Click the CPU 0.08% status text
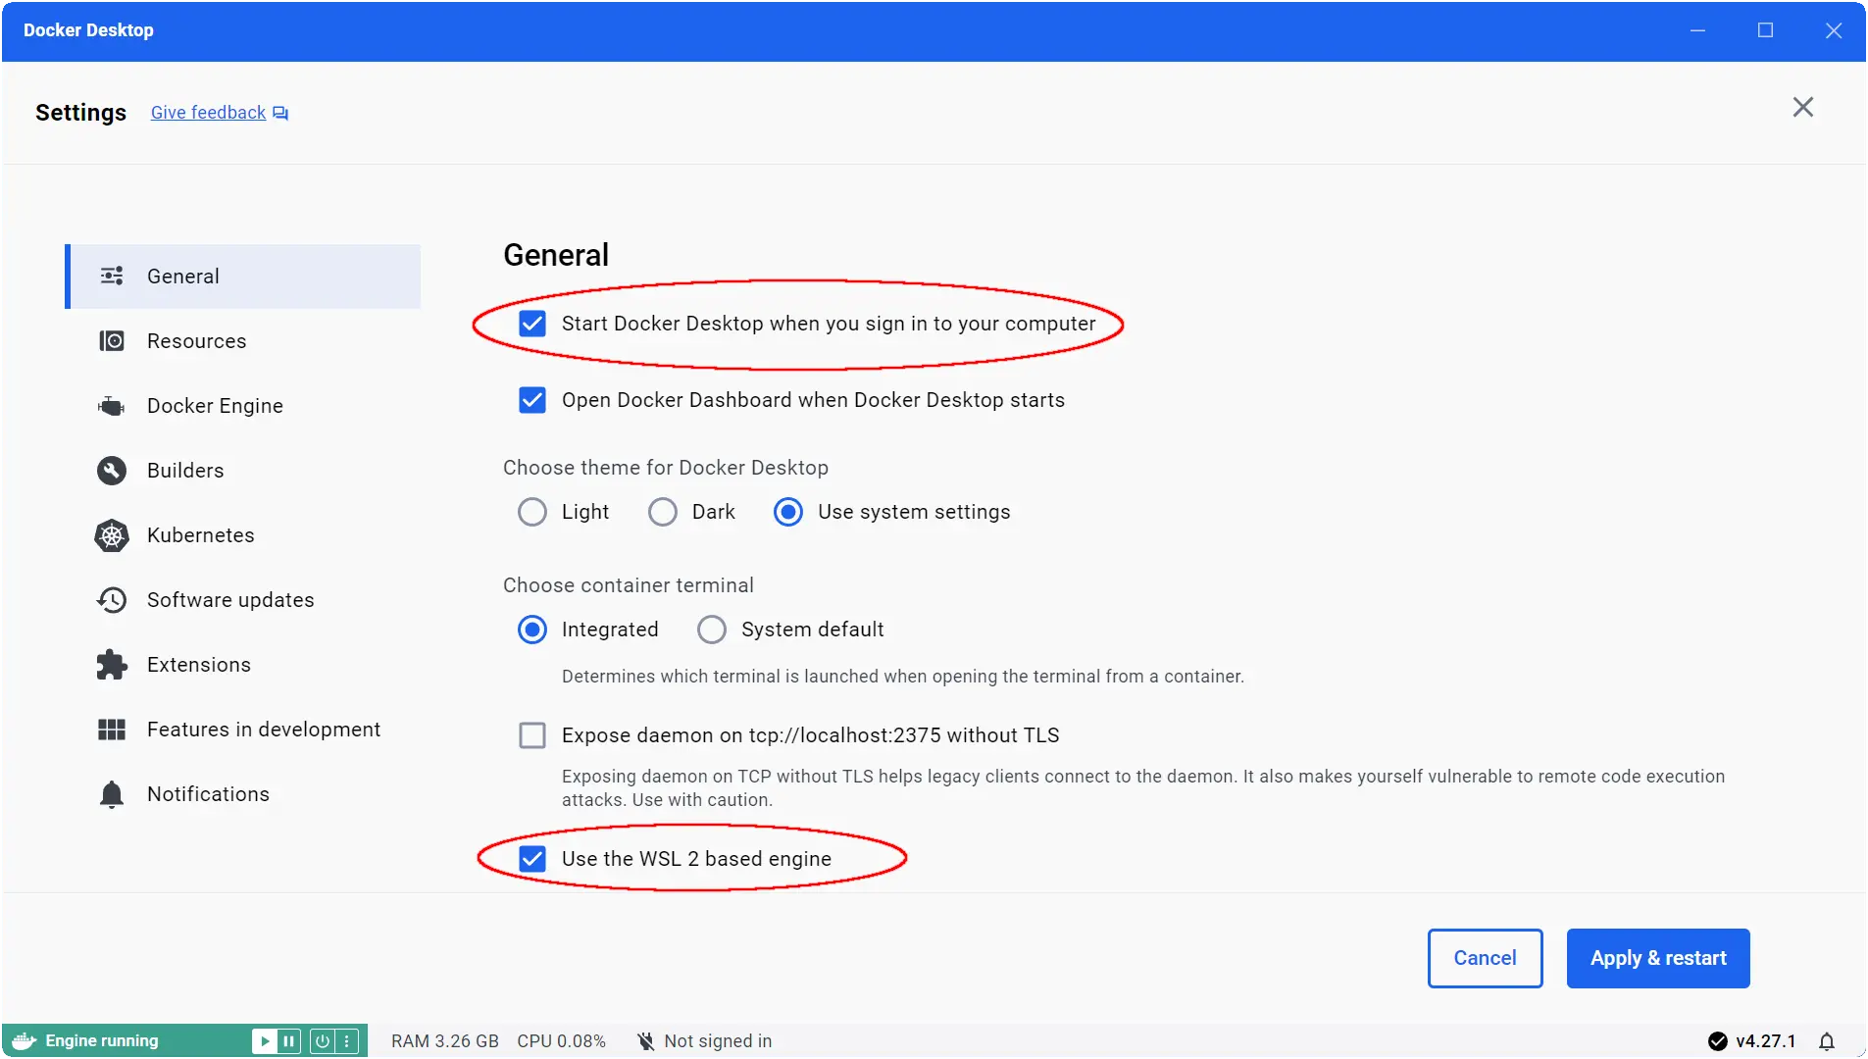This screenshot has height=1059, width=1868. pyautogui.click(x=561, y=1041)
